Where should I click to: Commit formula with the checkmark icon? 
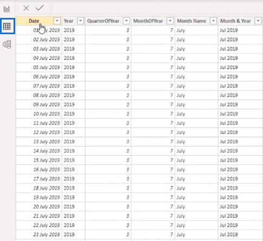pyautogui.click(x=40, y=8)
